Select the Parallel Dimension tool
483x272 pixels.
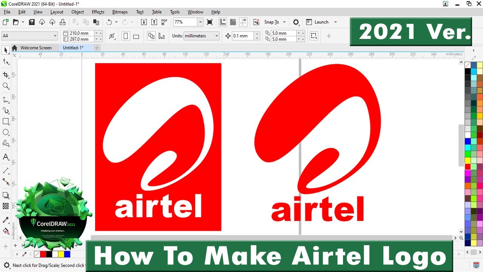pos(6,171)
